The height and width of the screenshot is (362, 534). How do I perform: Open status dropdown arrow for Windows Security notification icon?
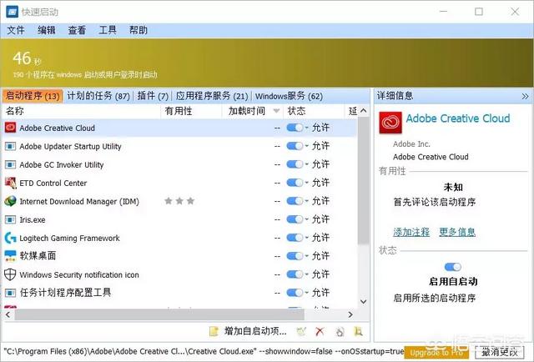[306, 274]
